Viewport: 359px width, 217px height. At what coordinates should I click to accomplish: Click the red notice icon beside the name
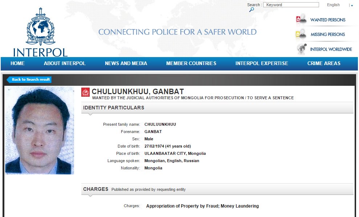point(85,92)
